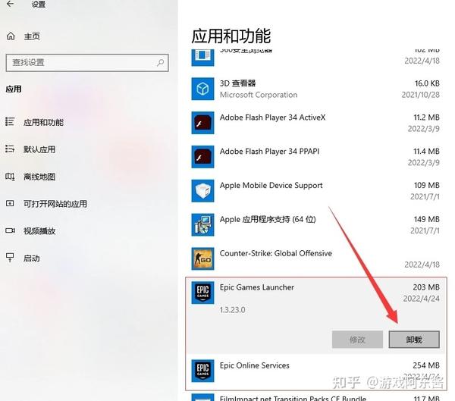Click the 149 MB size value
This screenshot has width=455, height=401.
click(427, 219)
